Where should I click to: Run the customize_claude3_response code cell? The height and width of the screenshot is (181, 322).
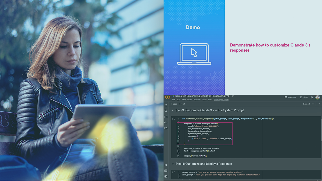pyautogui.click(x=174, y=119)
